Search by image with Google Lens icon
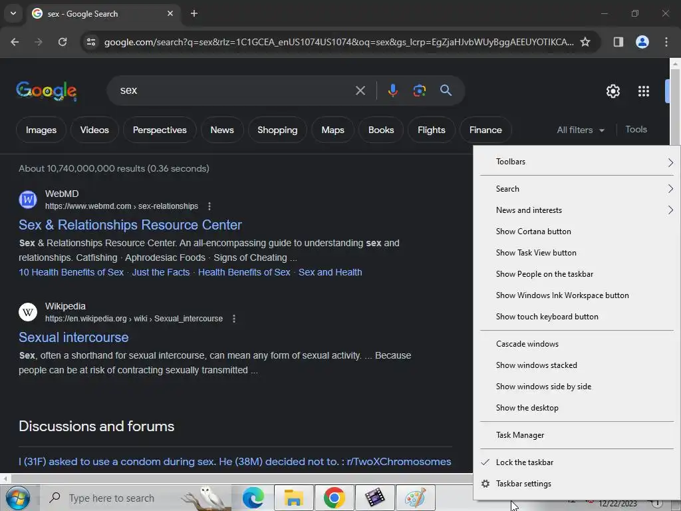Image resolution: width=681 pixels, height=511 pixels. 419,90
